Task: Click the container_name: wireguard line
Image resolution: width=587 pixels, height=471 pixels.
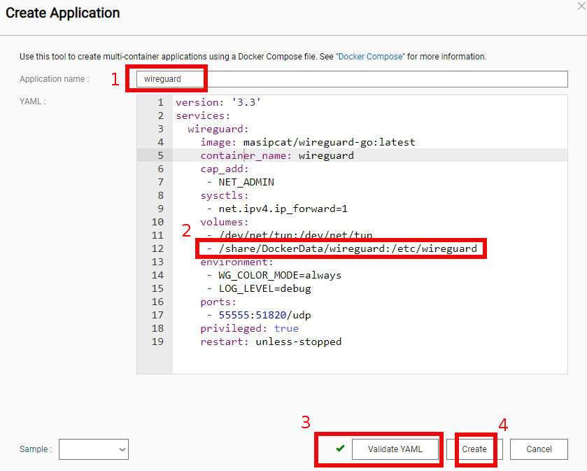Action: [x=277, y=155]
